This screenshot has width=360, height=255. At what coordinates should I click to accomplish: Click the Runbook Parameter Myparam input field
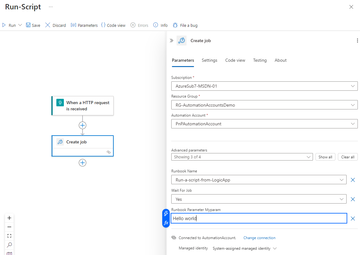[258, 219]
